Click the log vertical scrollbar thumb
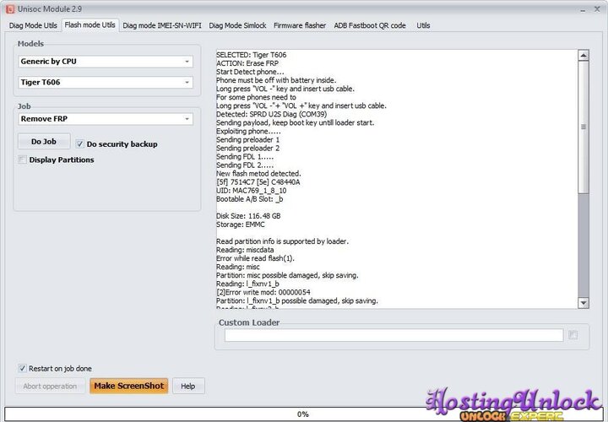This screenshot has height=422, width=608. (584, 127)
